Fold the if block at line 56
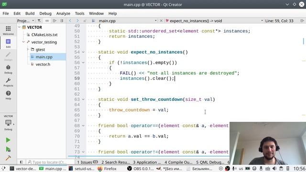The width and height of the screenshot is (306, 172). [83, 63]
